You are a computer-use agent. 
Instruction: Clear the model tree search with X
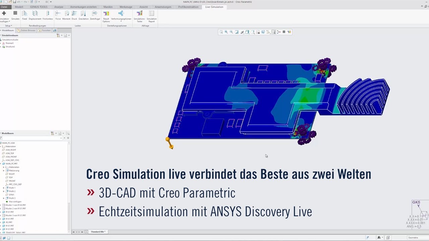tap(61, 138)
